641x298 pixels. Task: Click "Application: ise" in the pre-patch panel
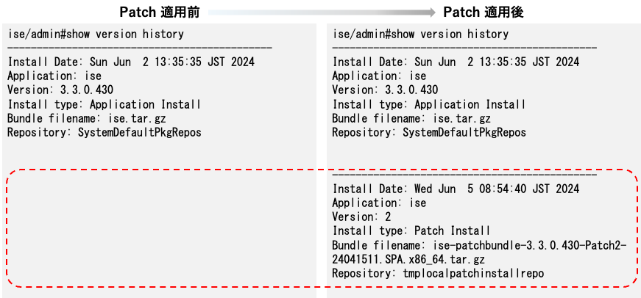pos(54,76)
